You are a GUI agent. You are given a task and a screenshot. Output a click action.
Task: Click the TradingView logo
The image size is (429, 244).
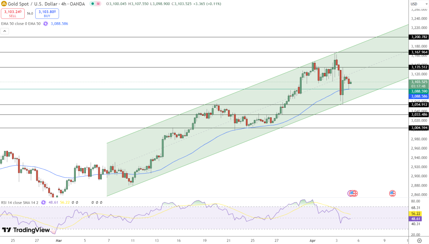click(x=26, y=230)
